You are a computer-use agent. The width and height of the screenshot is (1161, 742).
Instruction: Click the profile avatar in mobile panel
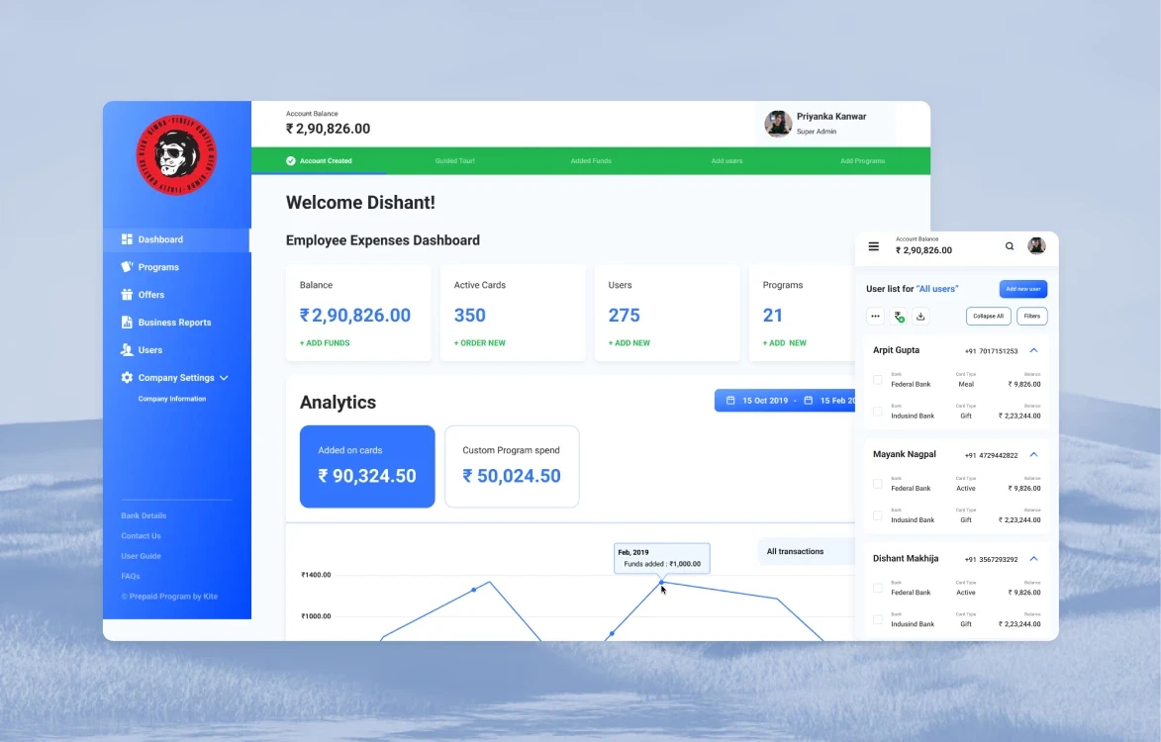[1036, 246]
